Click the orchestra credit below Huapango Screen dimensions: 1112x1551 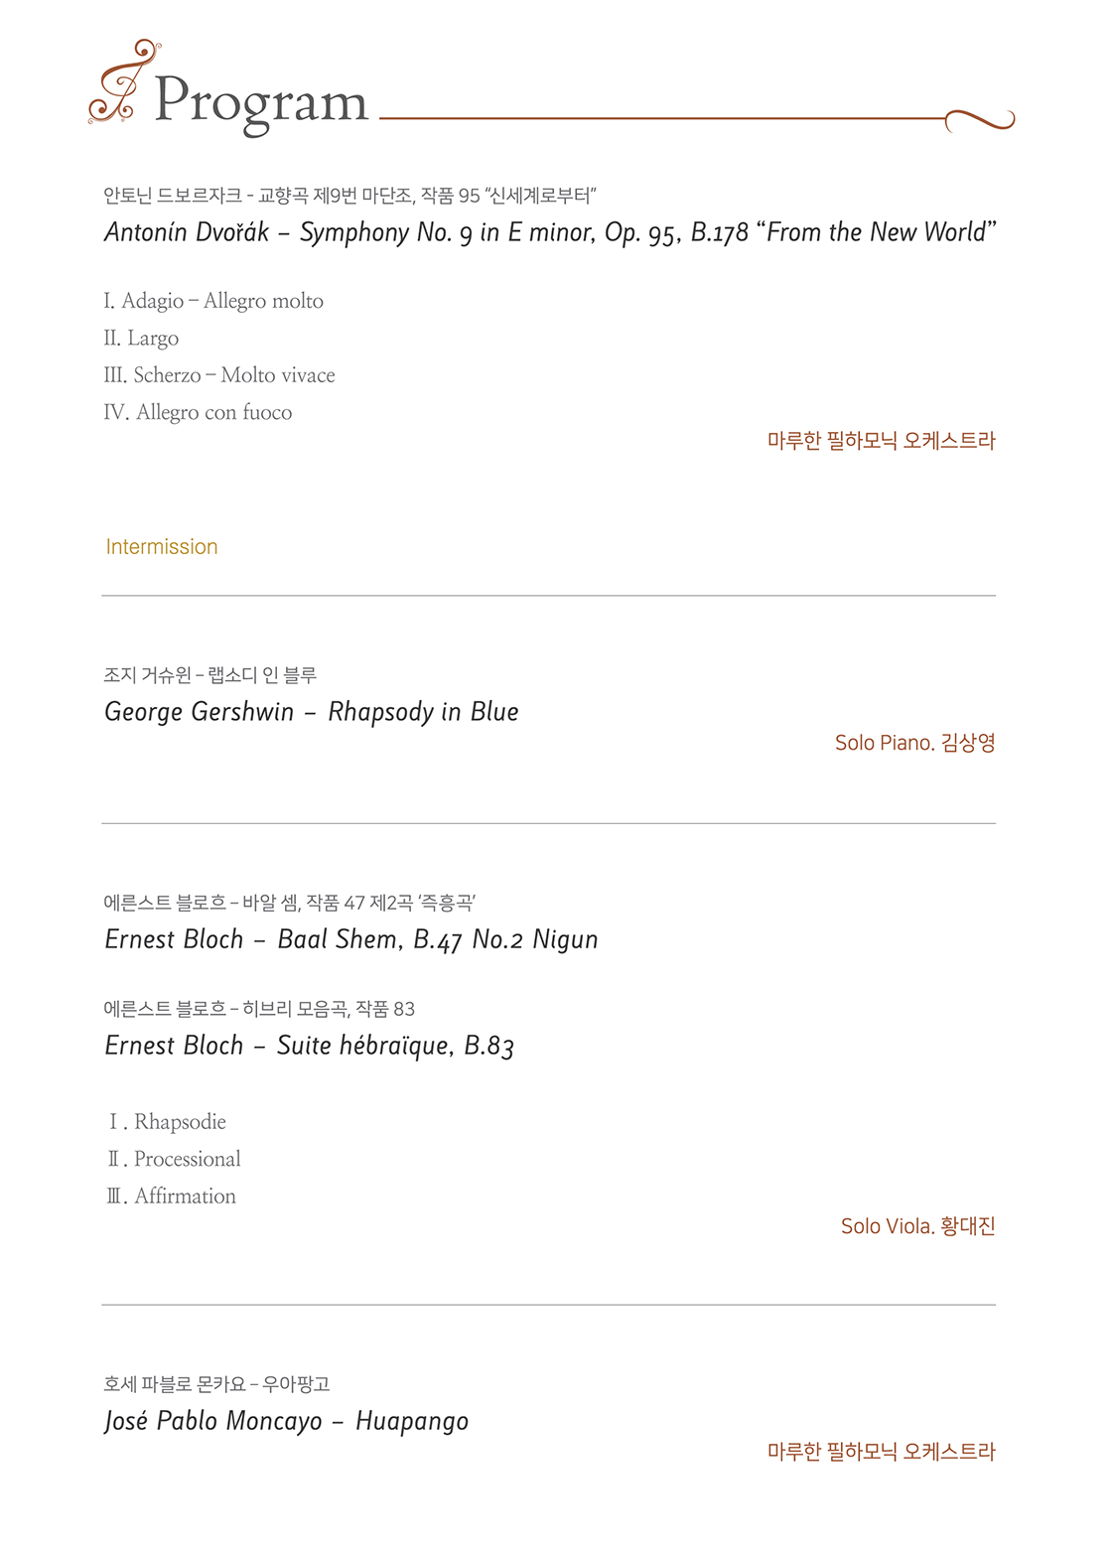pyautogui.click(x=882, y=1452)
